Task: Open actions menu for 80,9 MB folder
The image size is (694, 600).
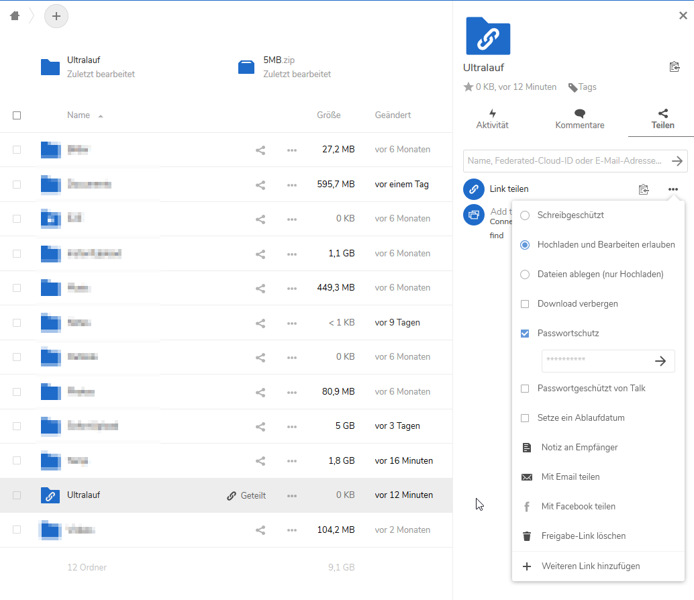Action: pos(292,392)
